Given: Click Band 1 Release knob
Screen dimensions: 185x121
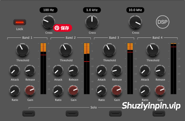Looking at the screenshot, I should [30, 70].
